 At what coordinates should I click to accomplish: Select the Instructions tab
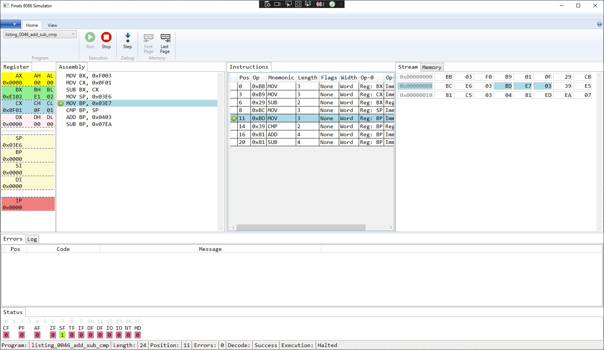[x=249, y=67]
